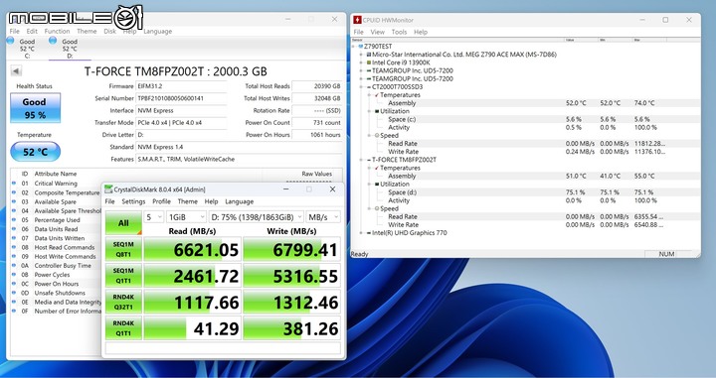
Task: Collapse the T-FORCE TM8FPZ002T node in HWMonitor
Action: tap(362, 160)
